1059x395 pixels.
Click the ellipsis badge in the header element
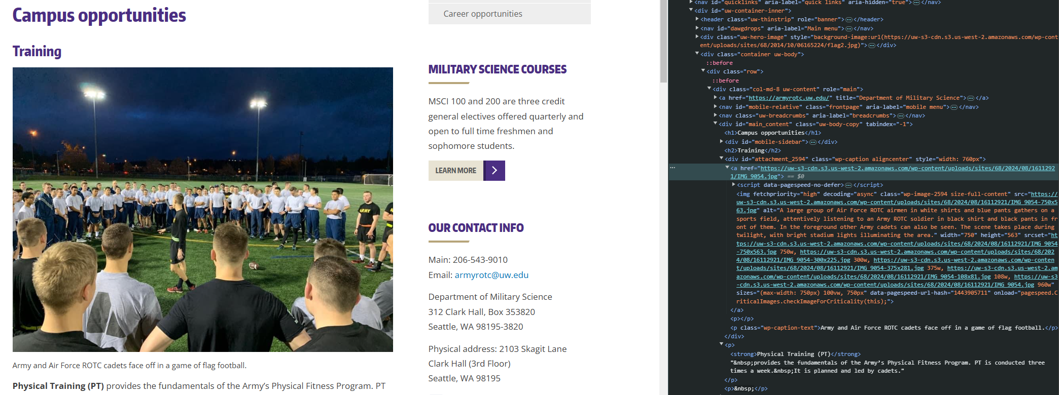click(849, 20)
